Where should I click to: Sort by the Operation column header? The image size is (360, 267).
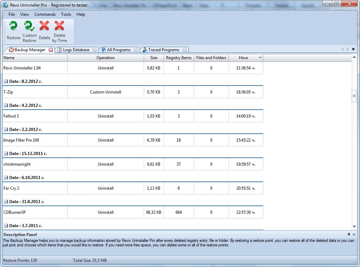(106, 58)
